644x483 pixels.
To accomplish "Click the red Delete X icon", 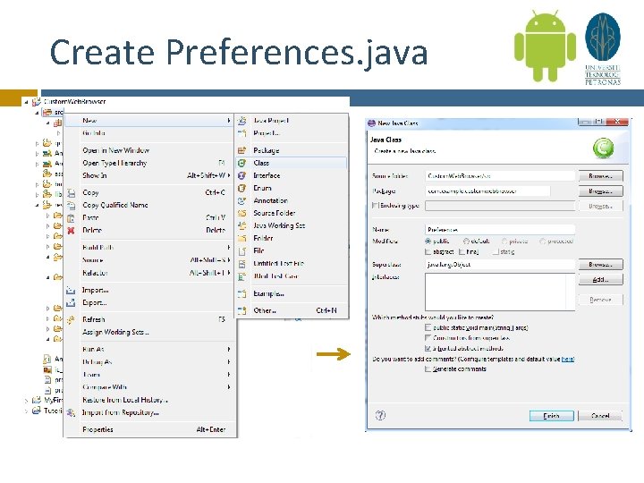I will point(71,231).
